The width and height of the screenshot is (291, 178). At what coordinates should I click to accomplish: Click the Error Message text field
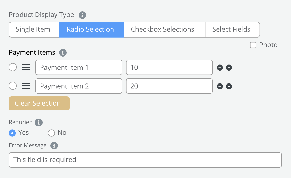[x=145, y=160]
